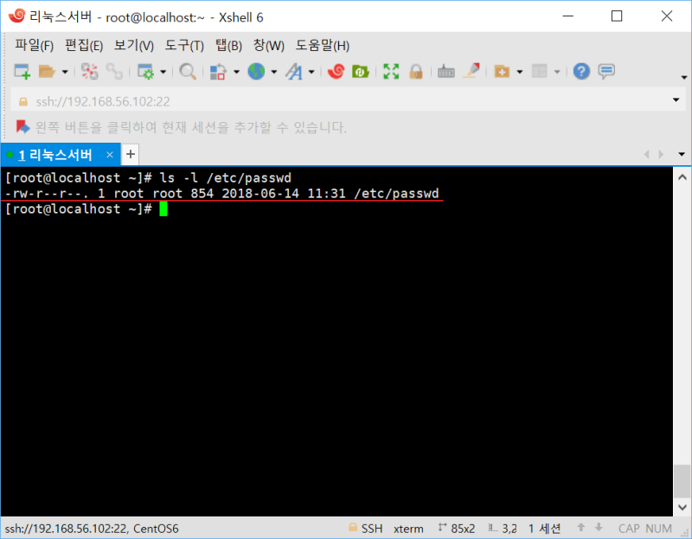Open the 도구(T) menu
Viewport: 692px width, 539px height.
pyautogui.click(x=184, y=46)
